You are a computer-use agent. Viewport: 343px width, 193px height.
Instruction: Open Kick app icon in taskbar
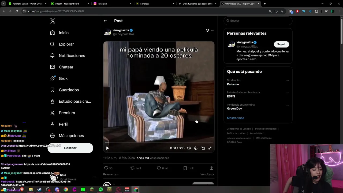coord(83,190)
